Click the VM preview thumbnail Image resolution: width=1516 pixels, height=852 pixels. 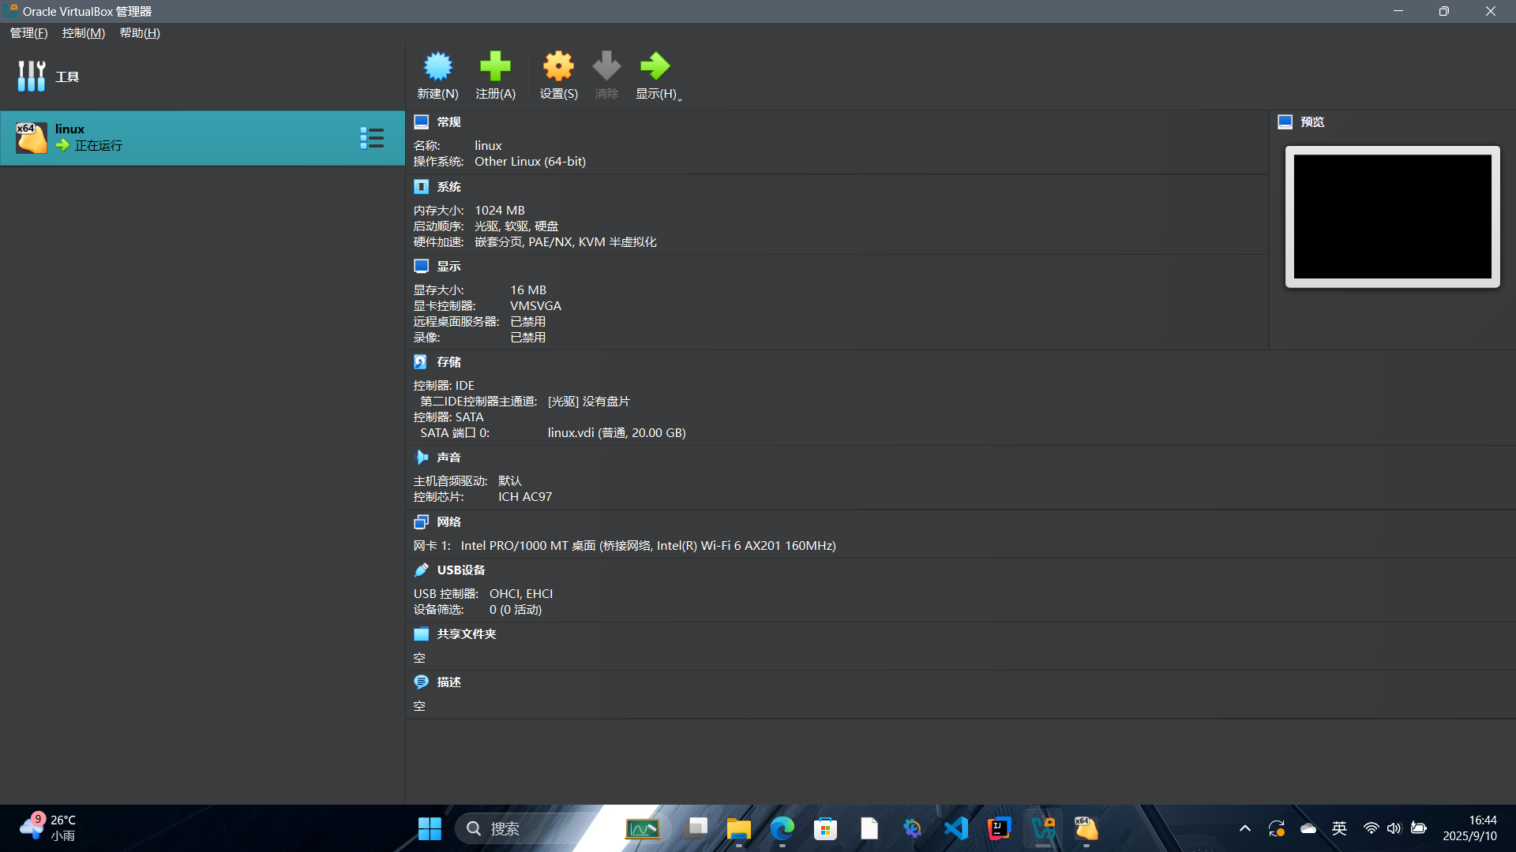pyautogui.click(x=1392, y=217)
